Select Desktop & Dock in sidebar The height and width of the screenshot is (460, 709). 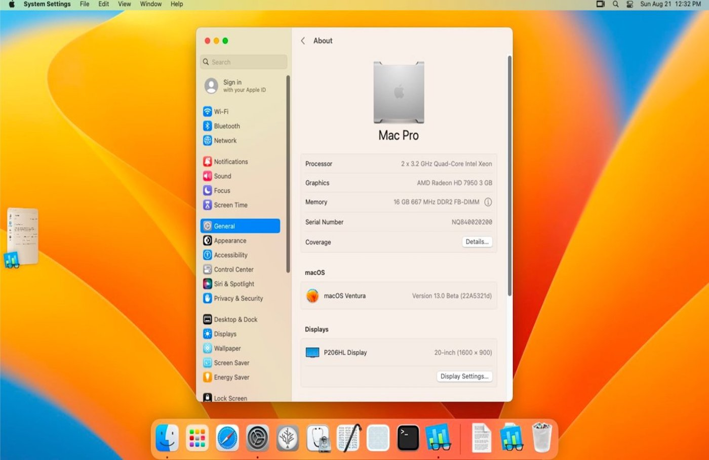tap(235, 319)
